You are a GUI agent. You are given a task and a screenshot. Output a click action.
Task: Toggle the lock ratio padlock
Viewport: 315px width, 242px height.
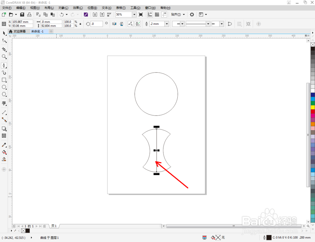(80, 24)
